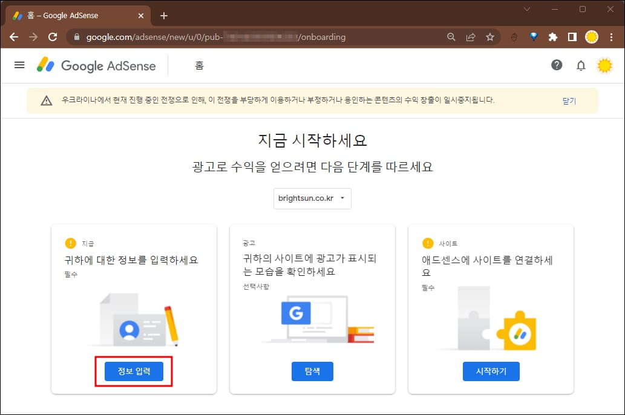Open the Help question mark icon
The height and width of the screenshot is (415, 625).
tap(557, 65)
